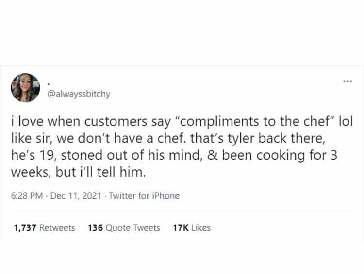Open the Twitter for iPhone source link
364x274 pixels.
click(144, 196)
